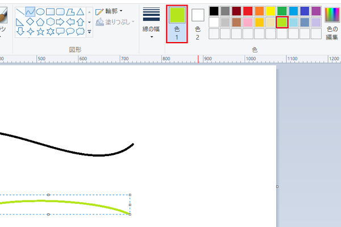Select the Right arrow shape
The width and height of the screenshot is (341, 227).
(60, 22)
